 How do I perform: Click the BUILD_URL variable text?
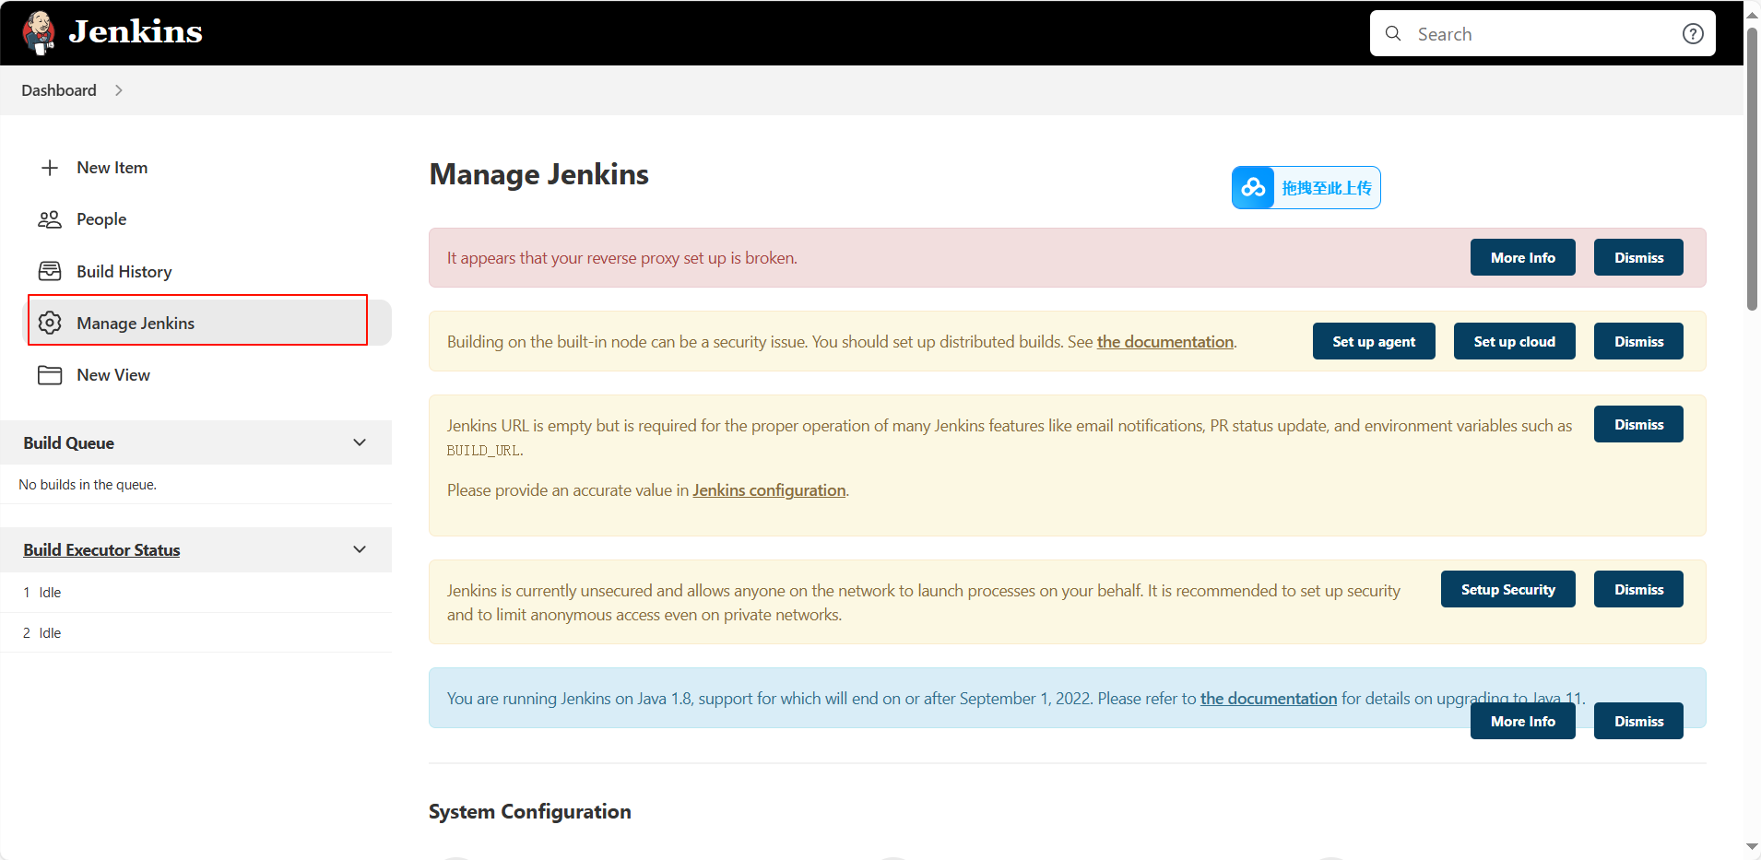click(484, 451)
